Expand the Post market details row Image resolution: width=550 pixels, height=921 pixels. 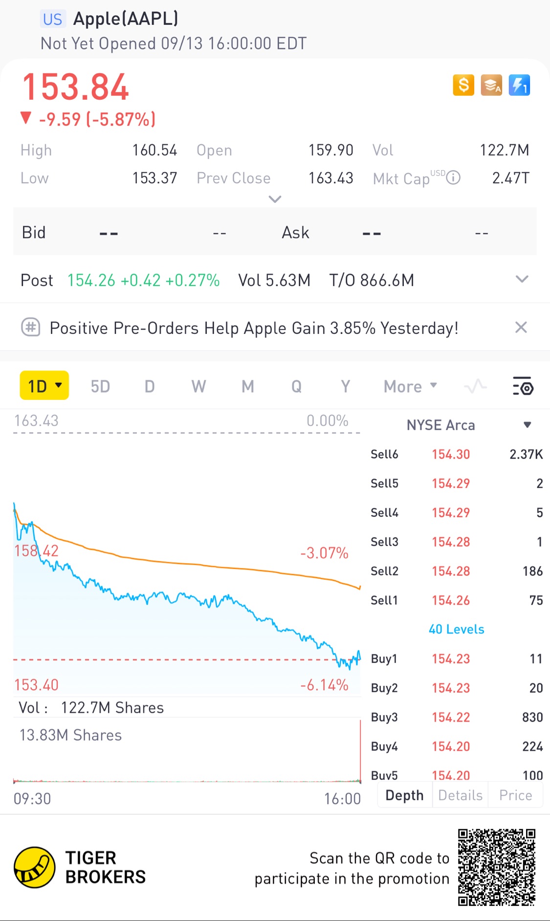[522, 280]
